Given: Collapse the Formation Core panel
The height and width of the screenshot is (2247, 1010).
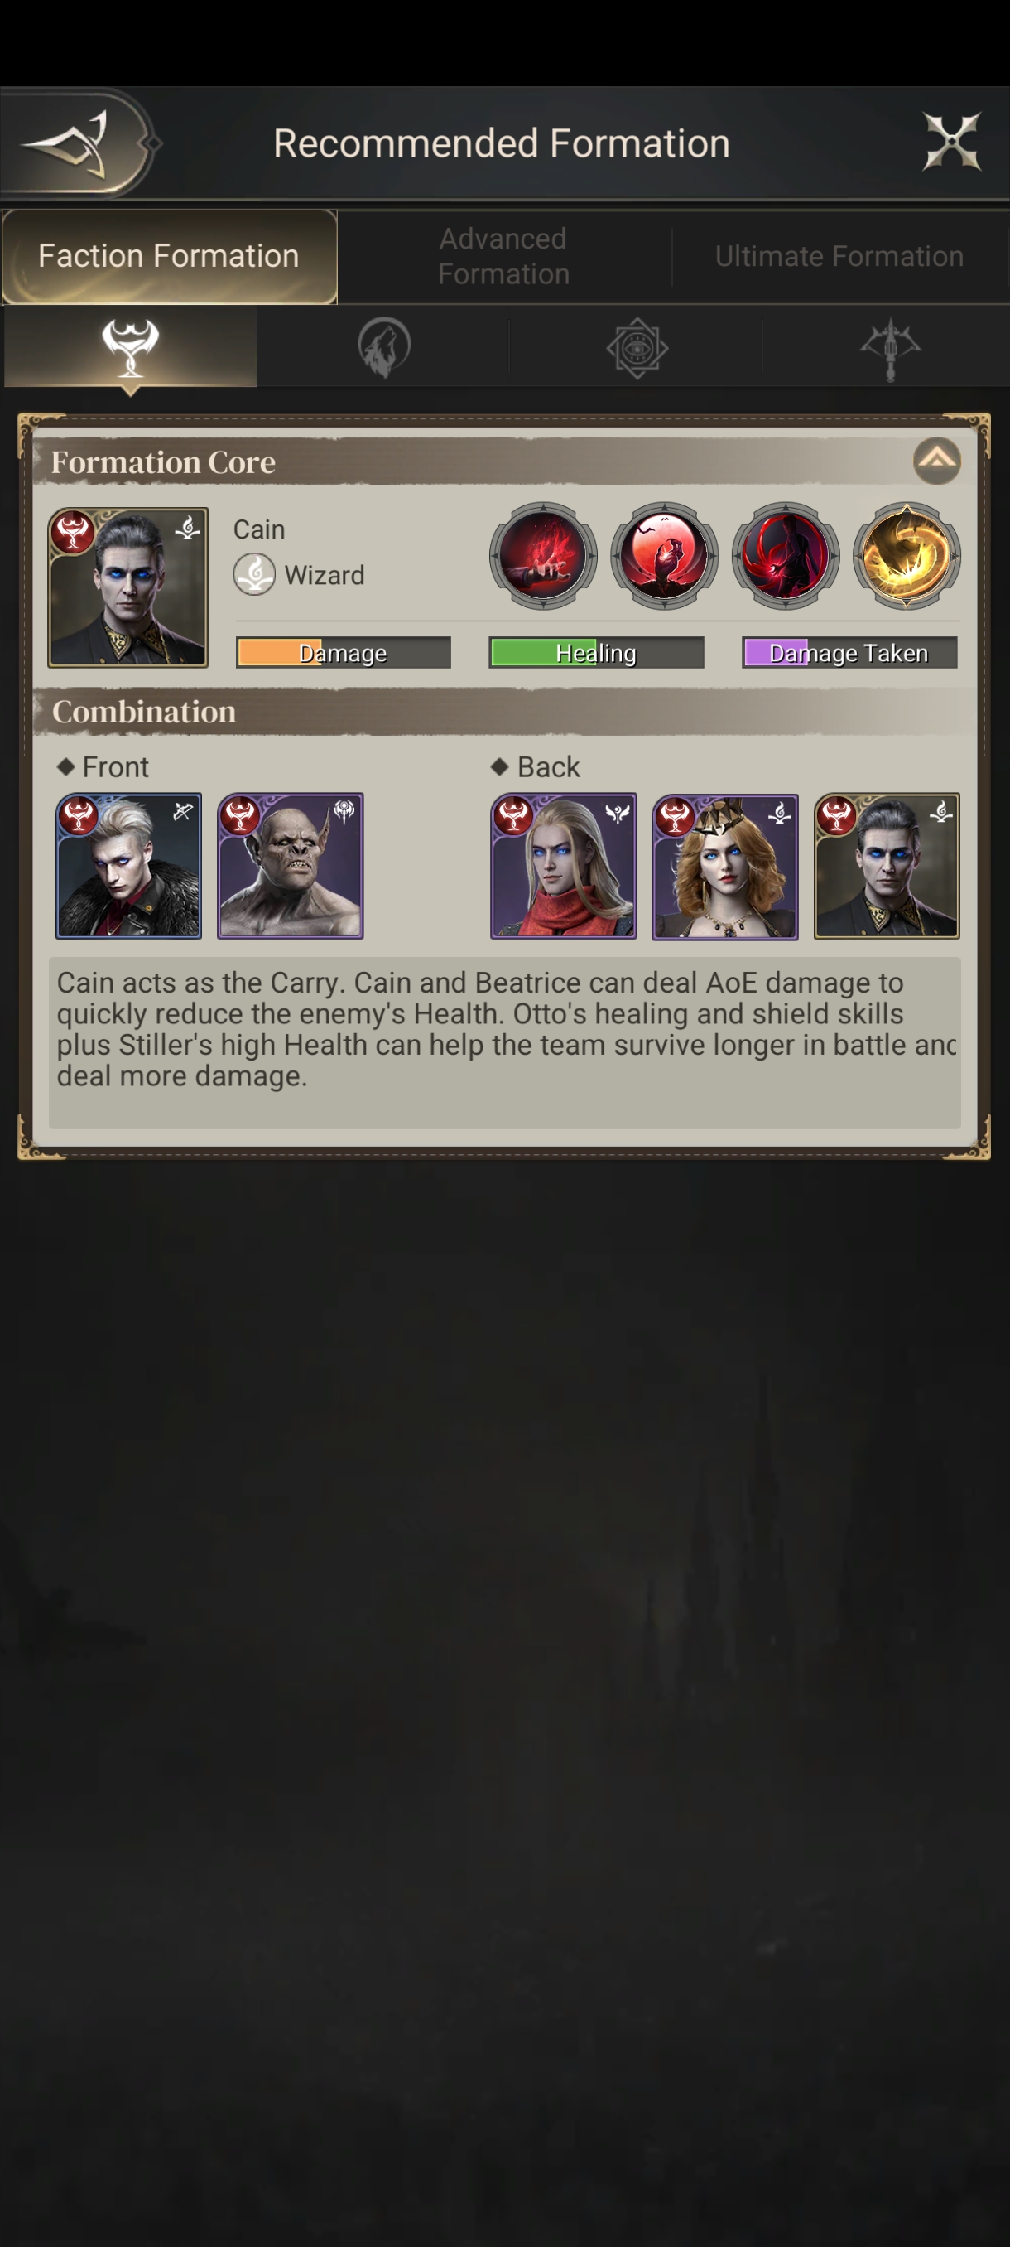Looking at the screenshot, I should (x=937, y=460).
